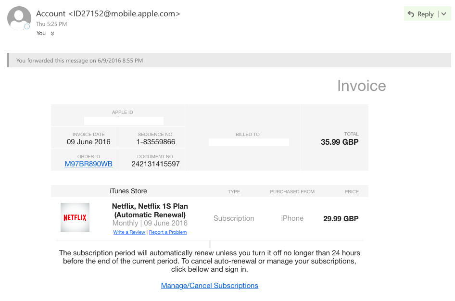Open the Reply options dropdown arrow
The width and height of the screenshot is (455, 301).
tap(443, 14)
